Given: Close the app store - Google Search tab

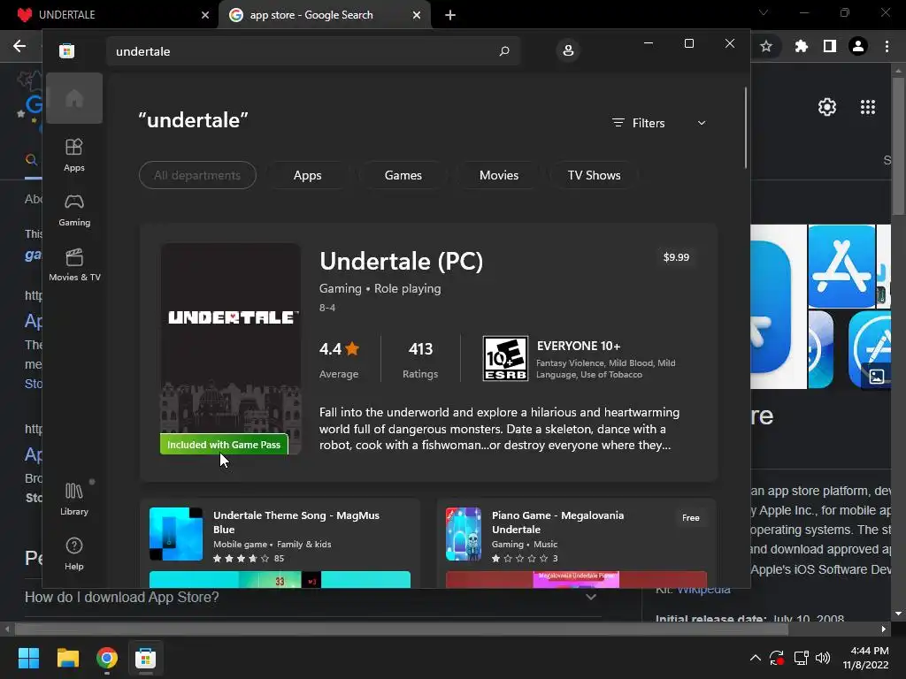Looking at the screenshot, I should 417,15.
